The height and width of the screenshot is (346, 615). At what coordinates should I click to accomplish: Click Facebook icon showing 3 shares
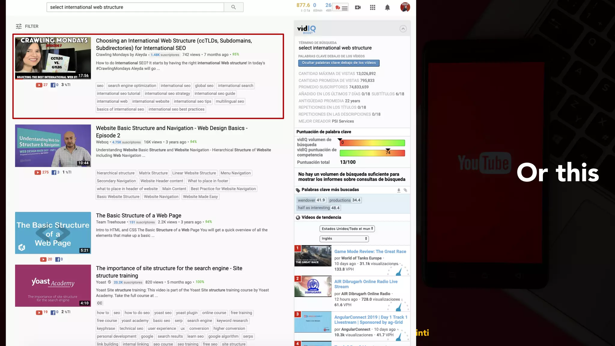54,172
